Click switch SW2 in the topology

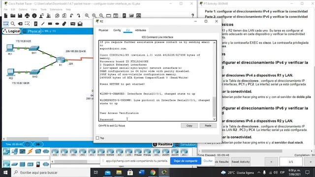click(x=35, y=72)
